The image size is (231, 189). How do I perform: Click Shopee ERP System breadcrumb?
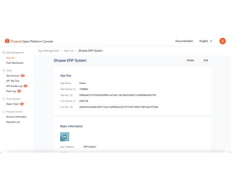click(90, 51)
